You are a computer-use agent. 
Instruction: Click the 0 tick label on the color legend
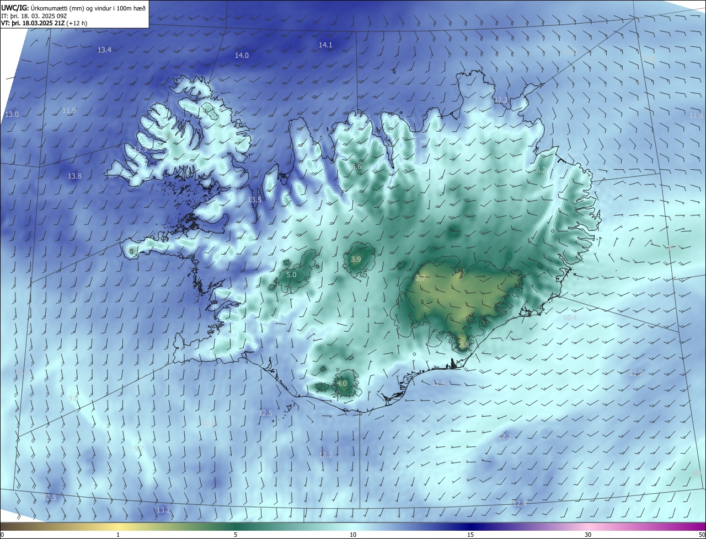pos(2,535)
